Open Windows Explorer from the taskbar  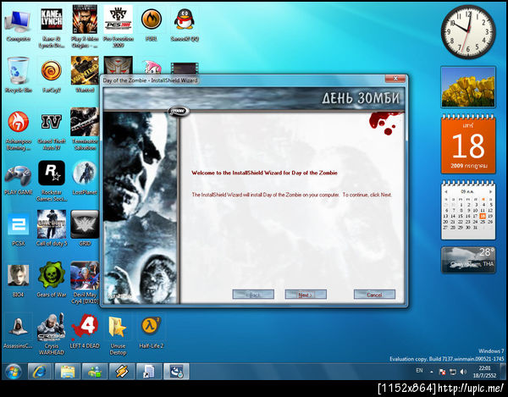coord(68,372)
